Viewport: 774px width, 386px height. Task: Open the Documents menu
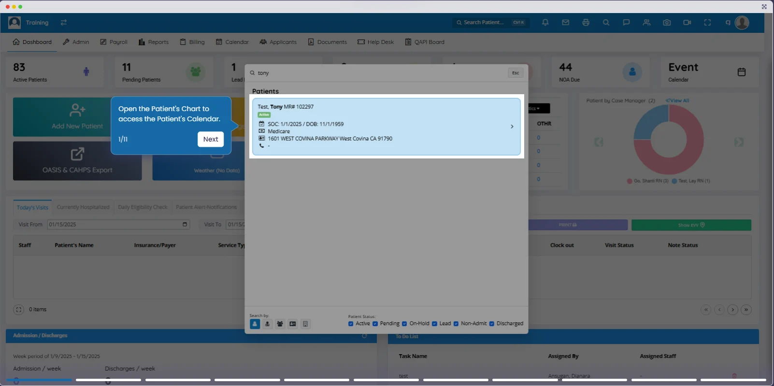[x=327, y=42]
